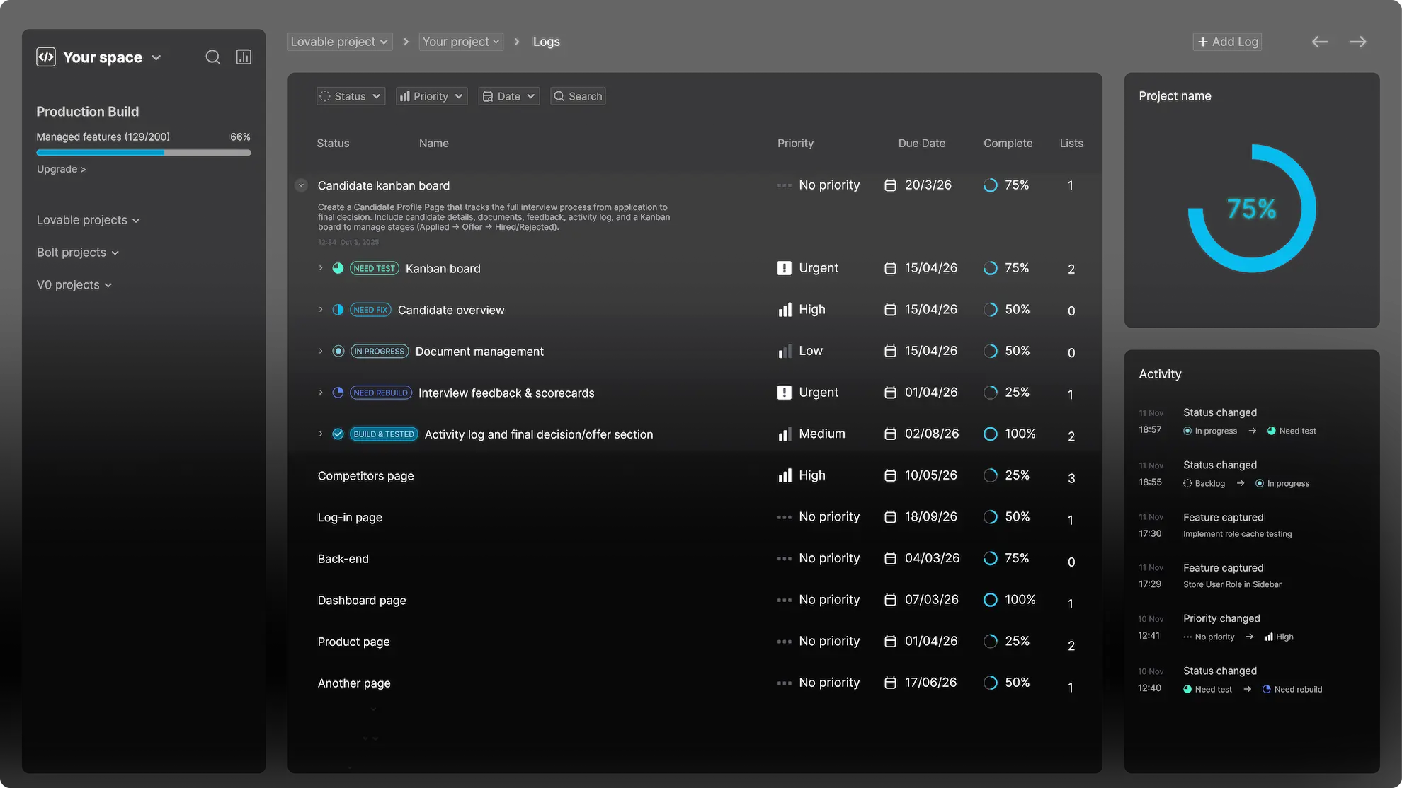
Task: Expand Lovable projects in sidebar
Action: pyautogui.click(x=88, y=220)
